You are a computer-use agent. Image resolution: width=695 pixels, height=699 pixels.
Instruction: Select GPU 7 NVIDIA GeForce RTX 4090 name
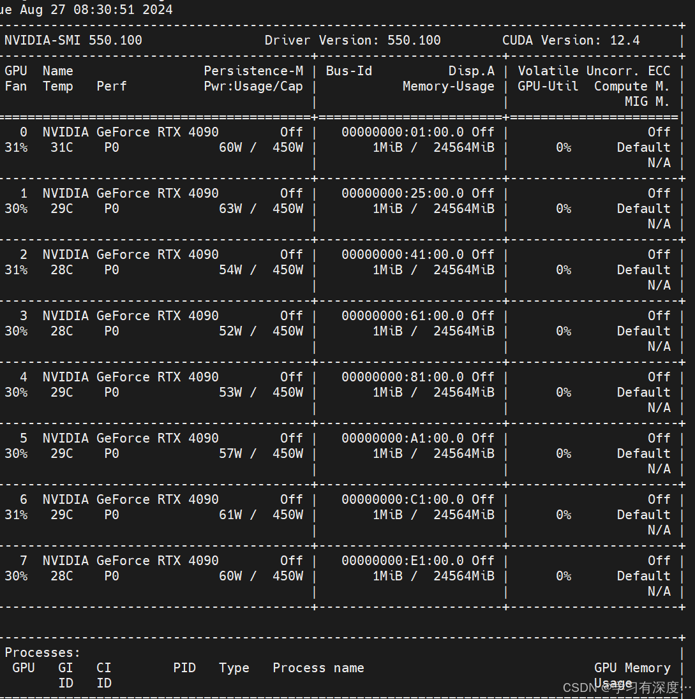tap(131, 561)
